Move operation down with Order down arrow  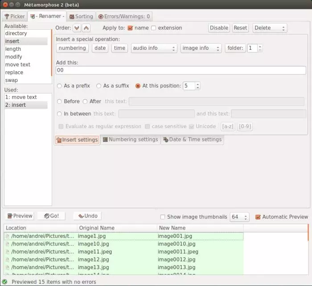pyautogui.click(x=77, y=28)
